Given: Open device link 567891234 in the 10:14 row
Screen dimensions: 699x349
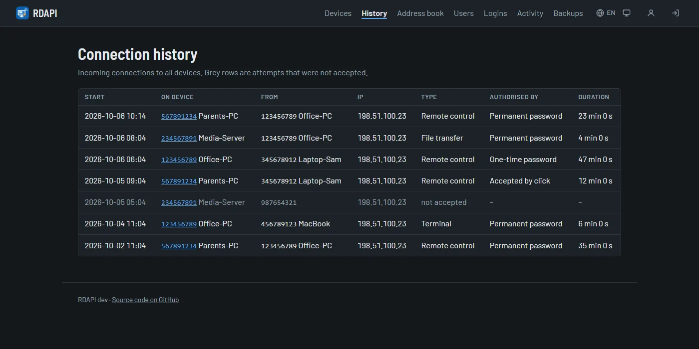Looking at the screenshot, I should tap(179, 116).
